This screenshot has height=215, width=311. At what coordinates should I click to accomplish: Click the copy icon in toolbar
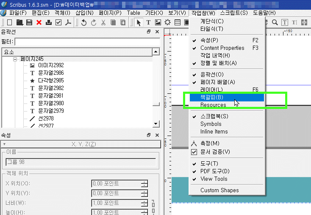[113, 22]
